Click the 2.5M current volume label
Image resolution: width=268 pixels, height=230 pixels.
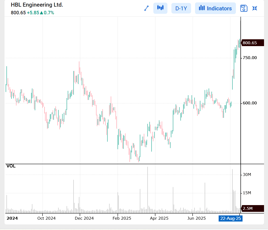pos(252,208)
